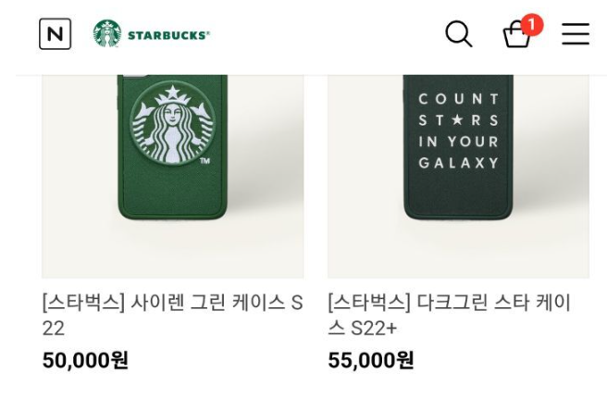Click the STARBUCKS wordmark text

pyautogui.click(x=168, y=35)
